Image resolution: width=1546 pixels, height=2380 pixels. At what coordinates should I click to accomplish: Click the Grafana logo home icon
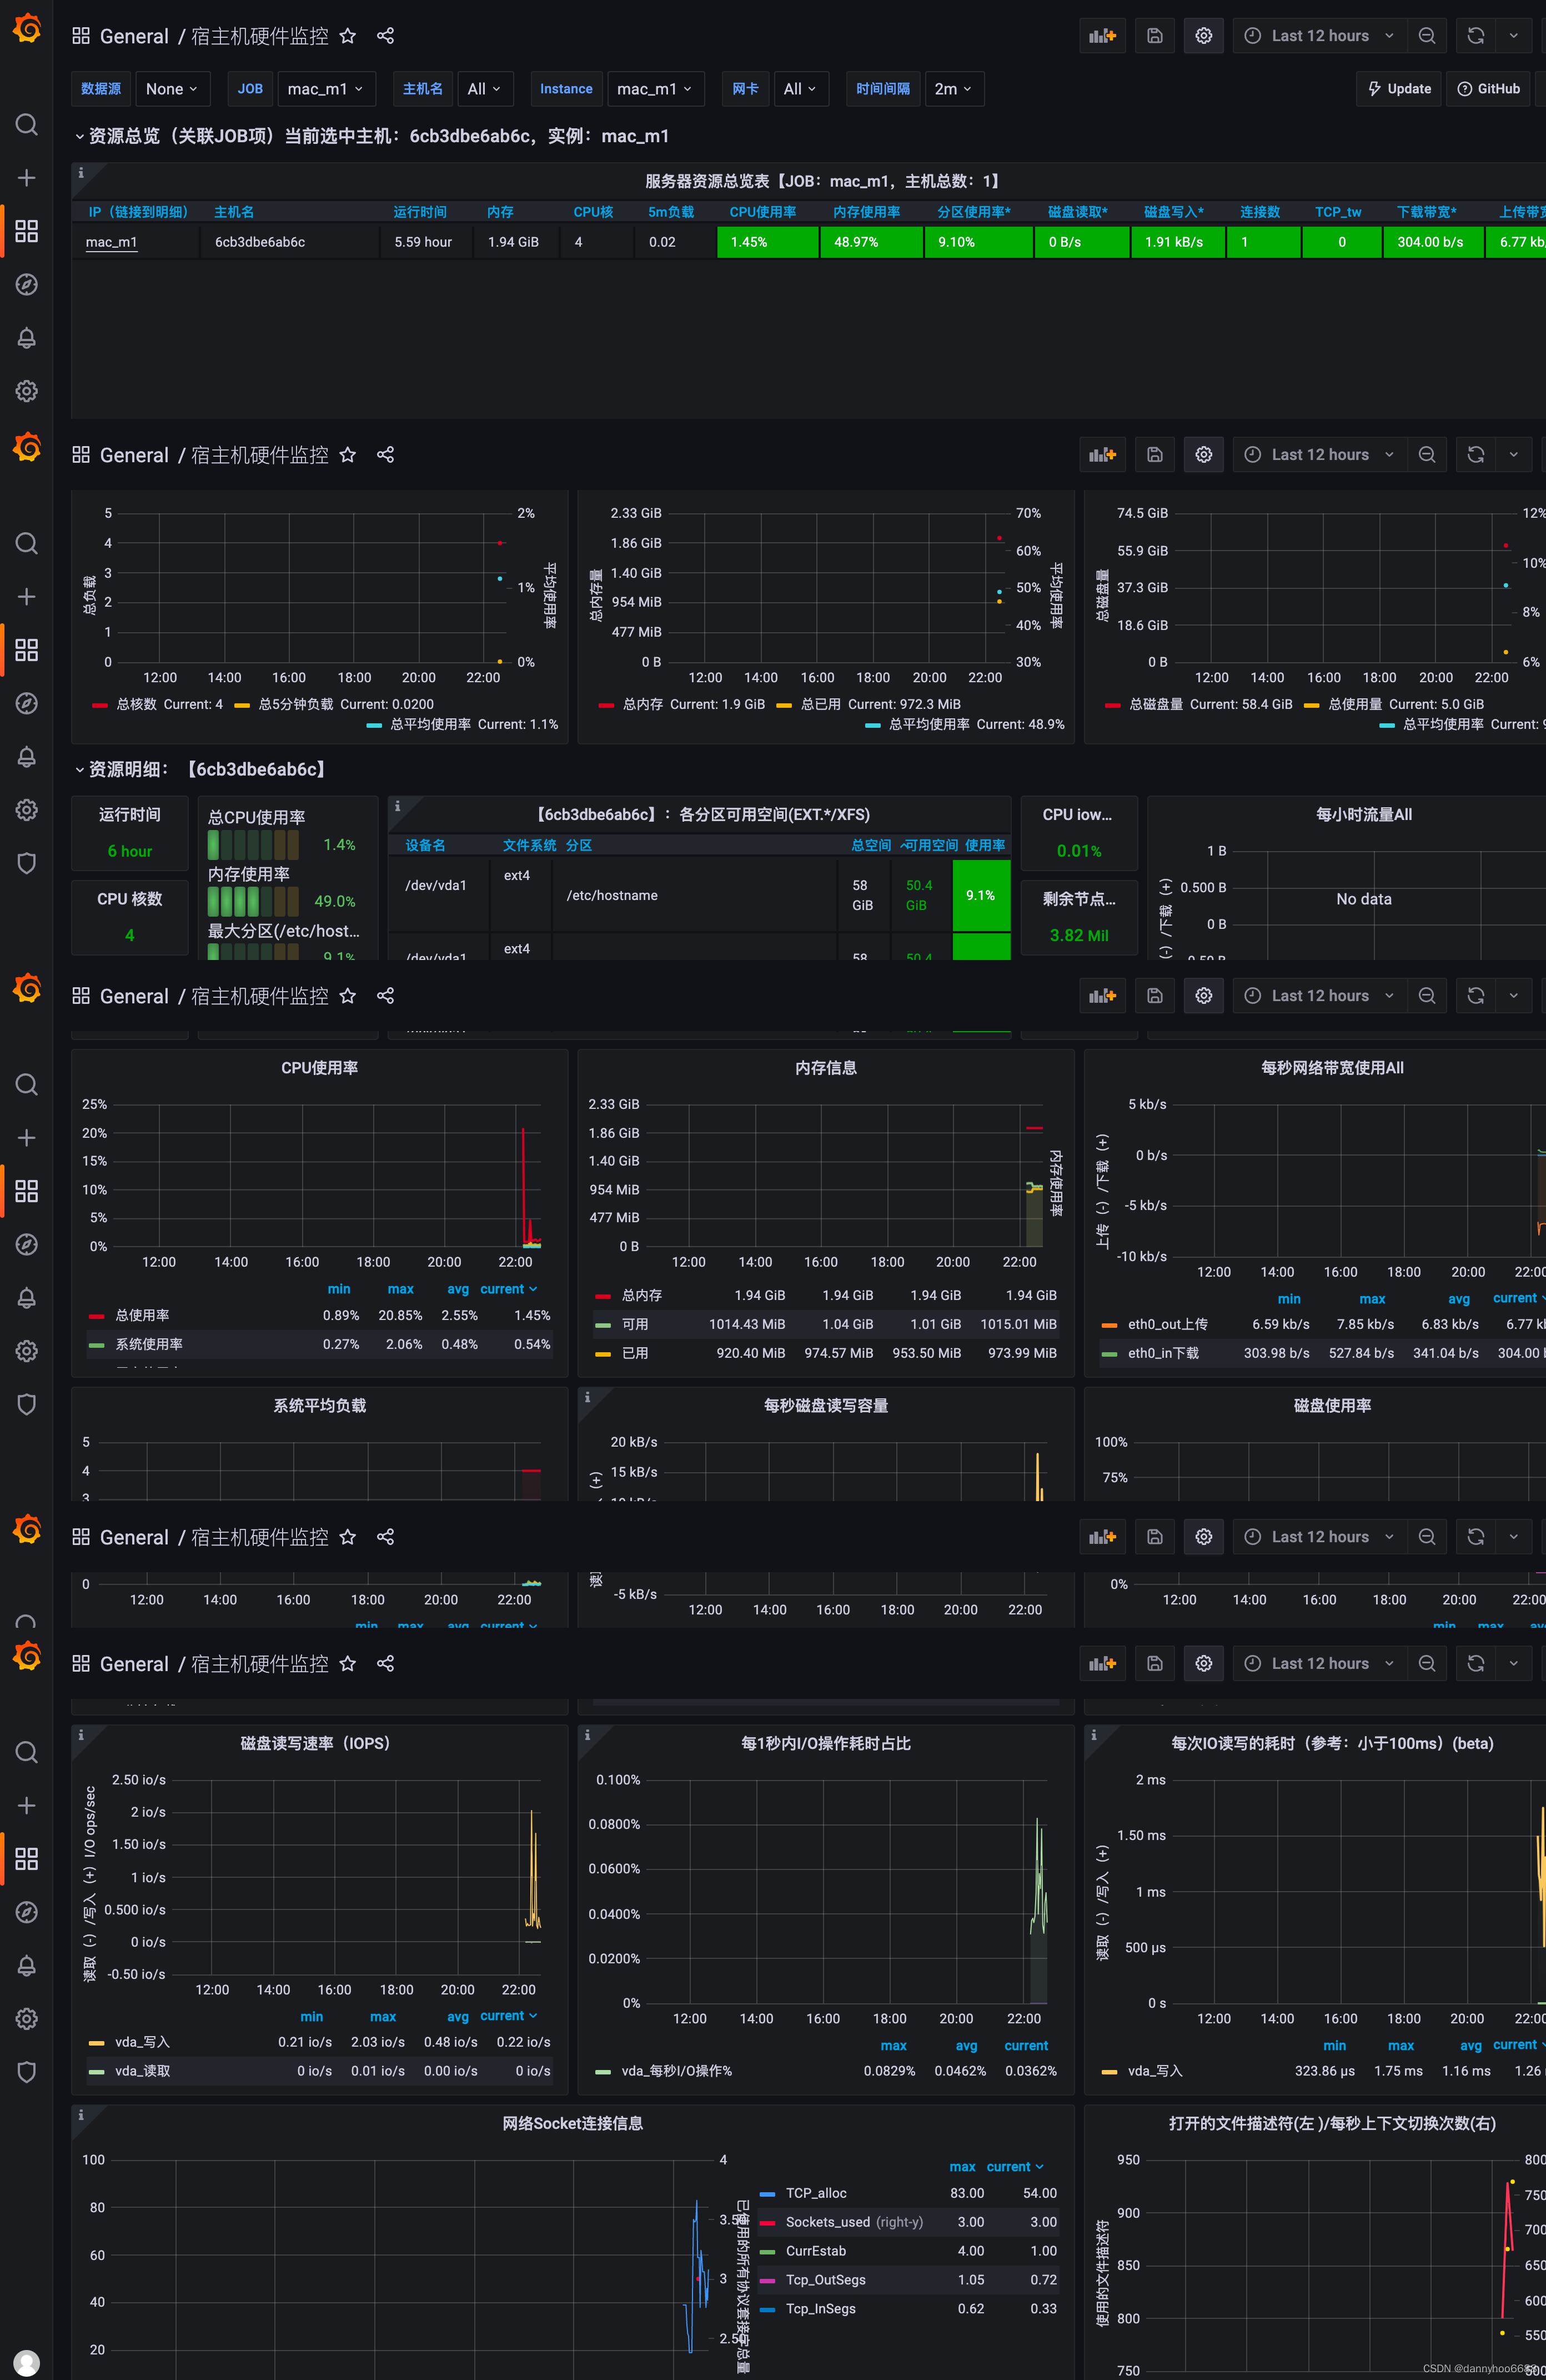pyautogui.click(x=27, y=29)
